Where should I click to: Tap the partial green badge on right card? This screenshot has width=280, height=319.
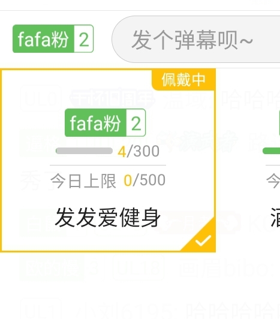tap(279, 123)
